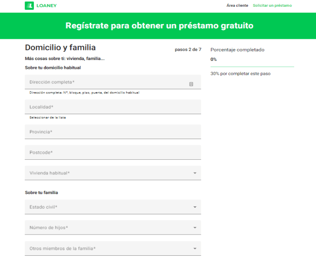Viewport: 316px width, 257px height.
Task: Open the Vivienda habitual dropdown
Action: (x=113, y=173)
